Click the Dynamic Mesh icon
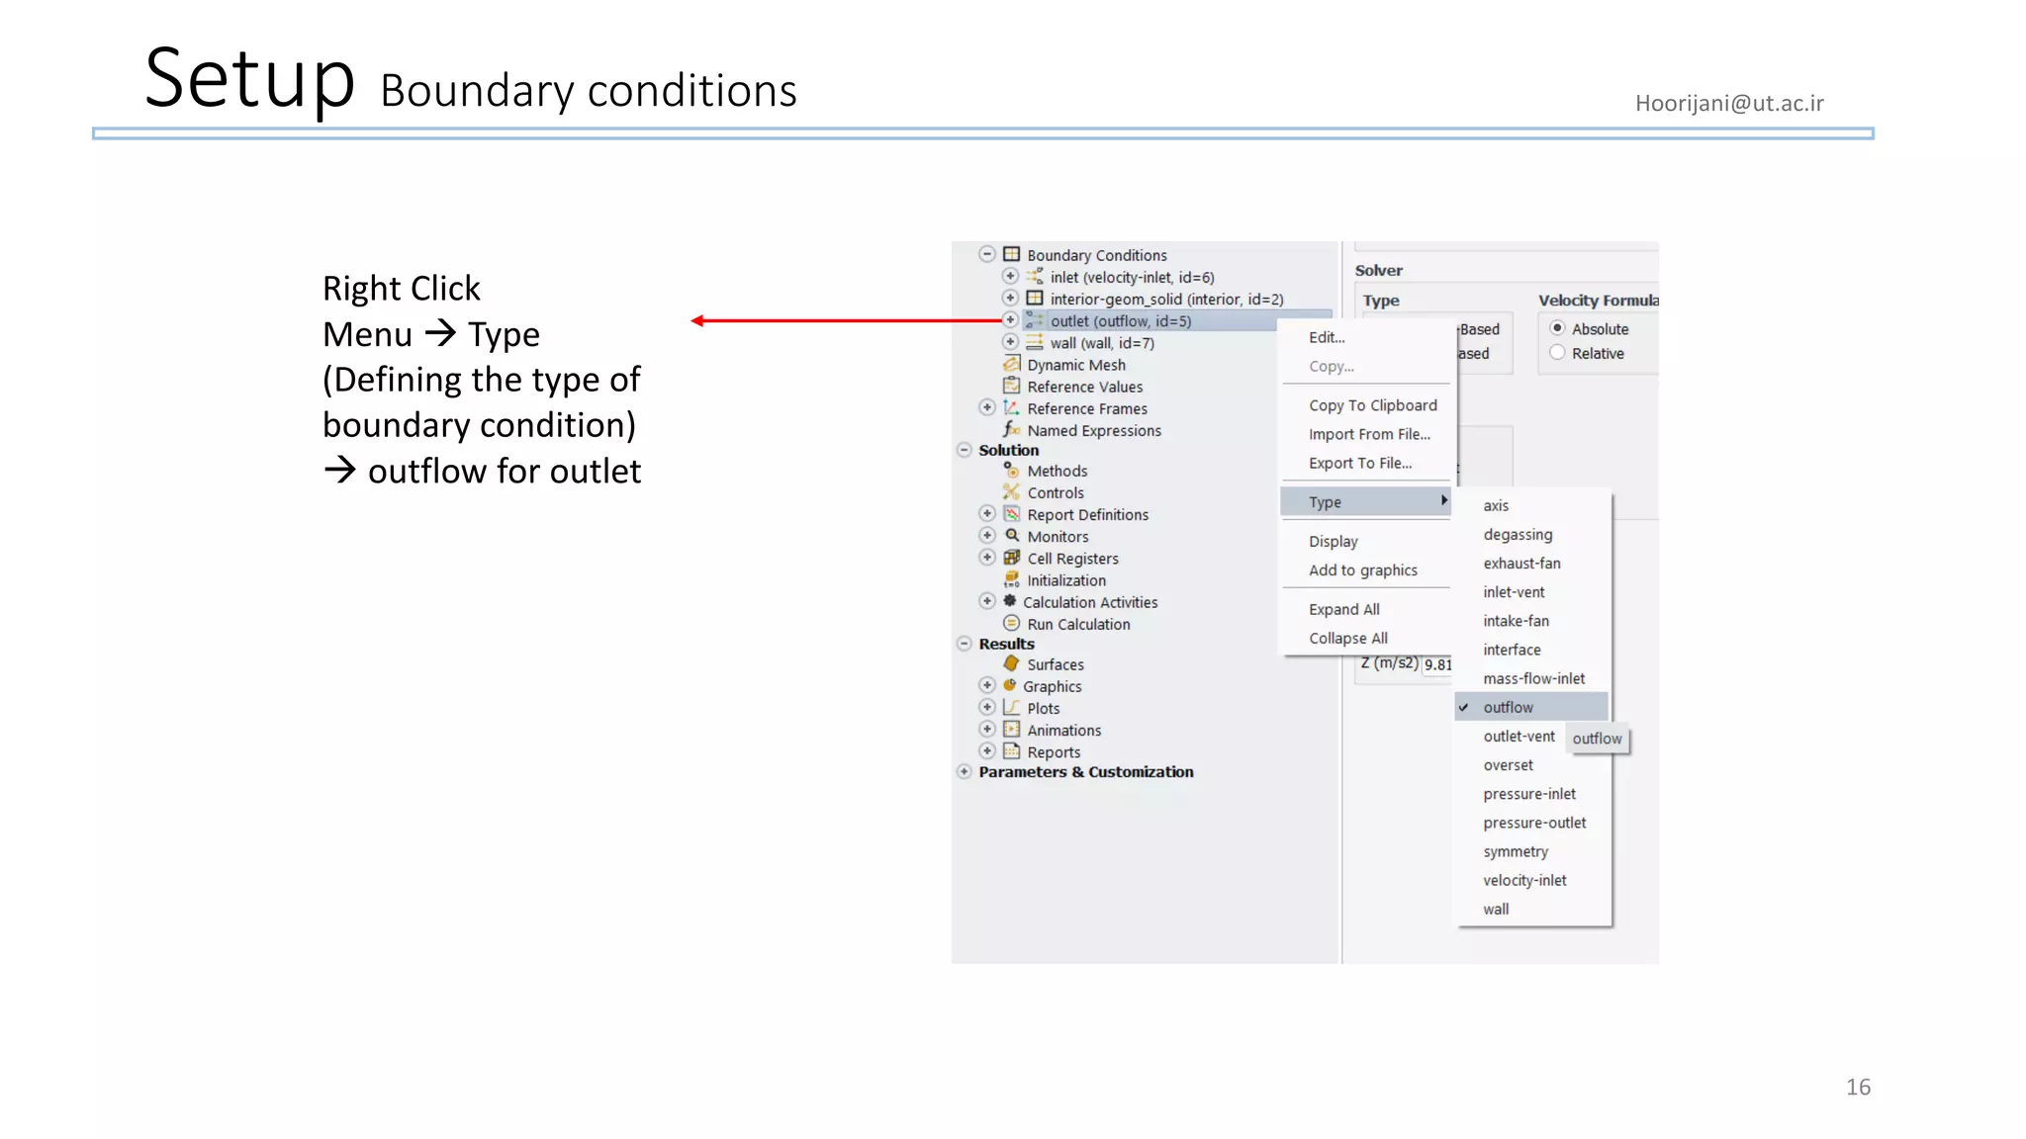The width and height of the screenshot is (2026, 1139). coord(1011,364)
